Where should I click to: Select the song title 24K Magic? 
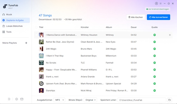(x=51, y=49)
